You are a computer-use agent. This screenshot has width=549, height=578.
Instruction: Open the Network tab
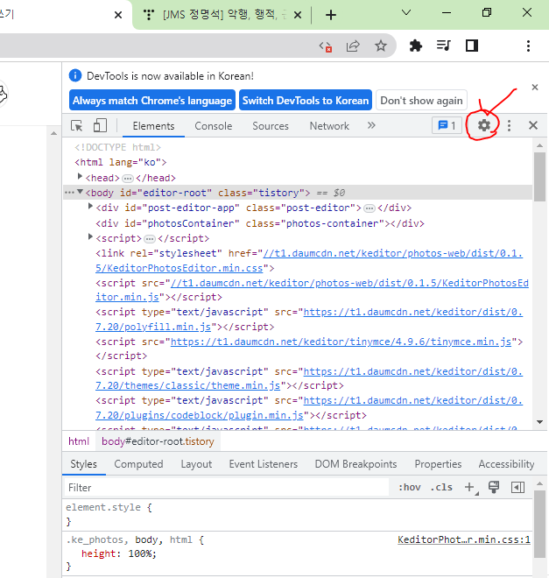(x=329, y=126)
